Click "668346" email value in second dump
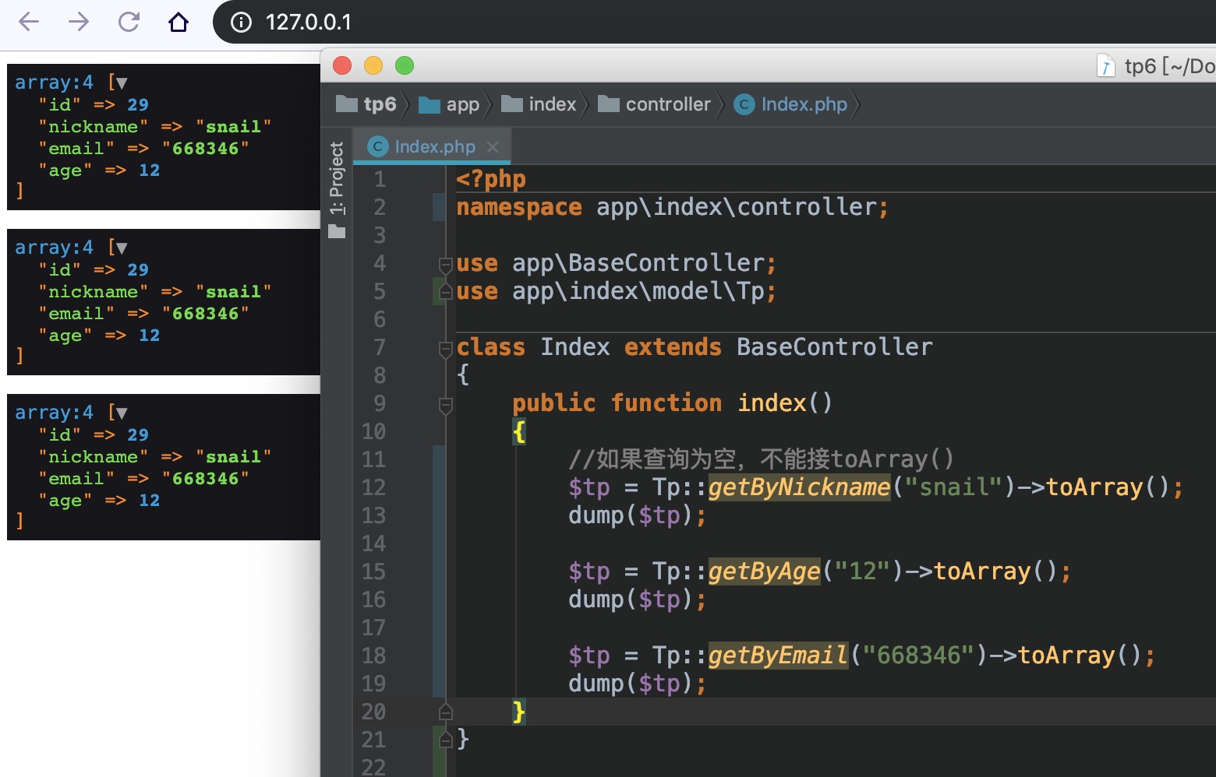This screenshot has width=1216, height=777. coord(206,313)
